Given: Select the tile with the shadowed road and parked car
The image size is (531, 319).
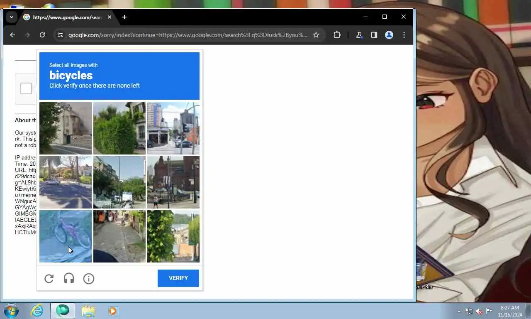Looking at the screenshot, I should pos(66,182).
